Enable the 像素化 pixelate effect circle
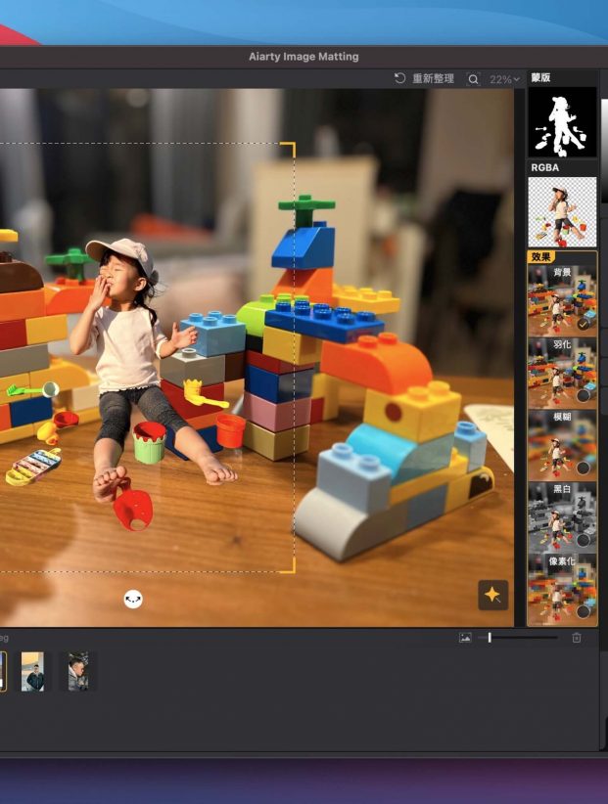The height and width of the screenshot is (804, 608). [x=584, y=611]
